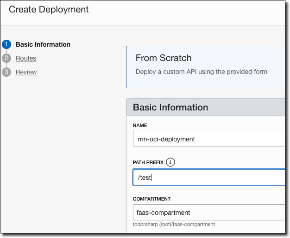Viewport: 290px width, 238px height.
Task: Click the NAME field label
Action: click(x=140, y=125)
